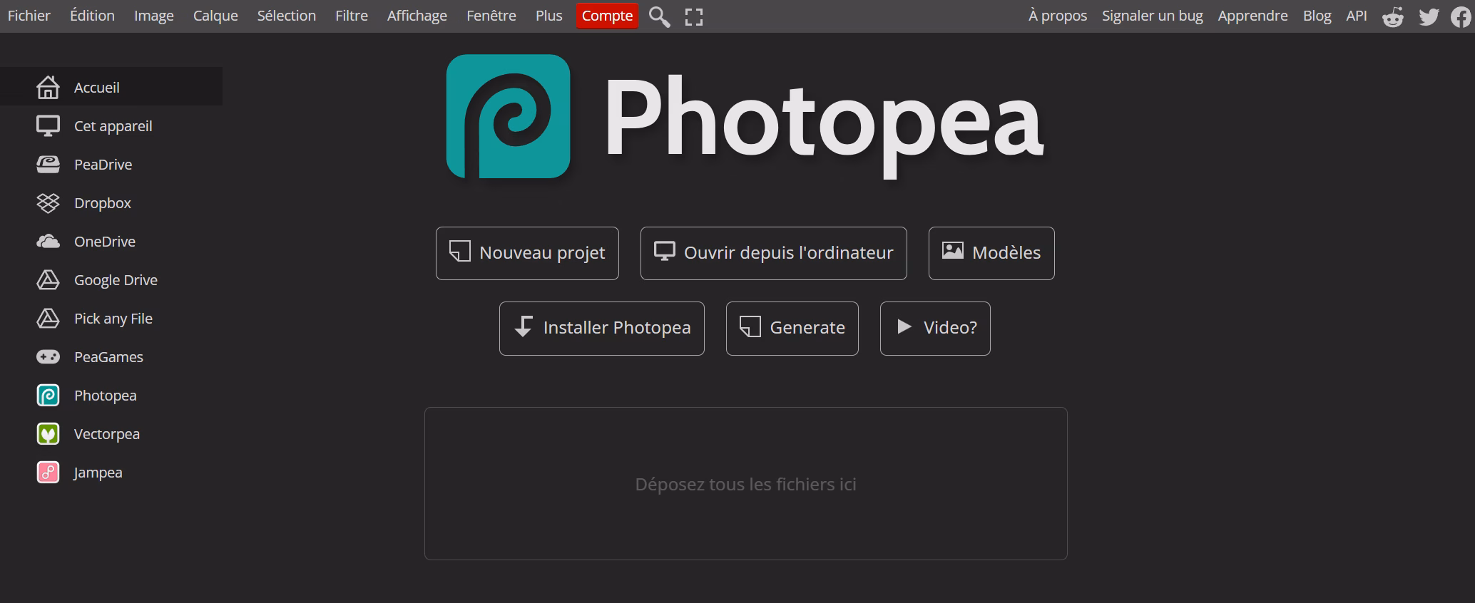Open the À propos link
Image resolution: width=1475 pixels, height=603 pixels.
pyautogui.click(x=1057, y=16)
